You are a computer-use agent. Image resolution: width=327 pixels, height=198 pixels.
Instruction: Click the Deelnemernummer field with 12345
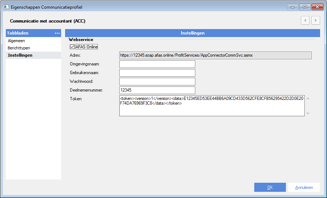pos(157,90)
